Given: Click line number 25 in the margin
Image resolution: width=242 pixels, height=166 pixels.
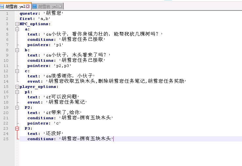Looking at the screenshot, I should [6, 139].
